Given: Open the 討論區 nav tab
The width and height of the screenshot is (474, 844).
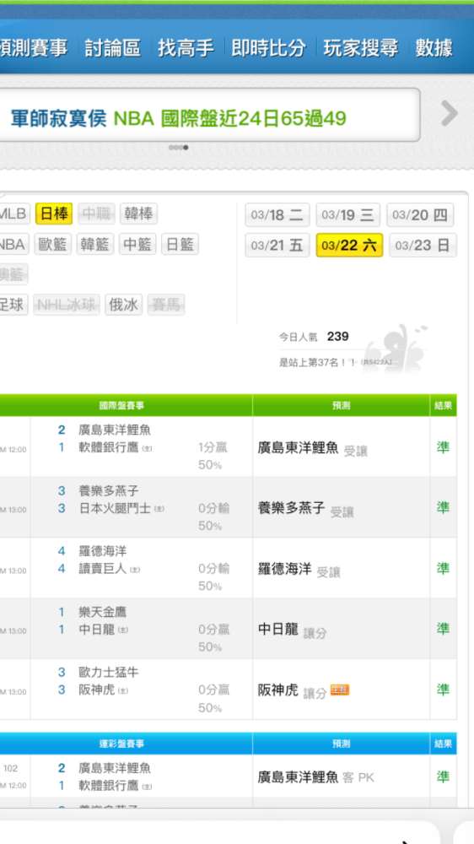Looking at the screenshot, I should point(112,48).
